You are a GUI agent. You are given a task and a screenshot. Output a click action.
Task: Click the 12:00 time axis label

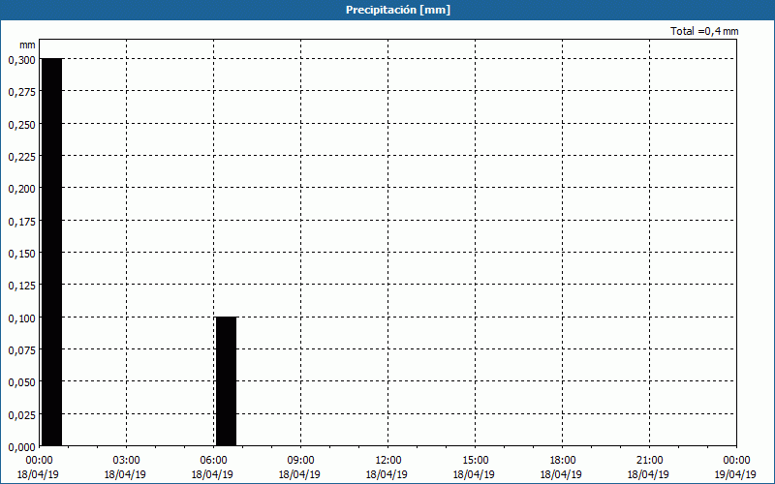(388, 461)
